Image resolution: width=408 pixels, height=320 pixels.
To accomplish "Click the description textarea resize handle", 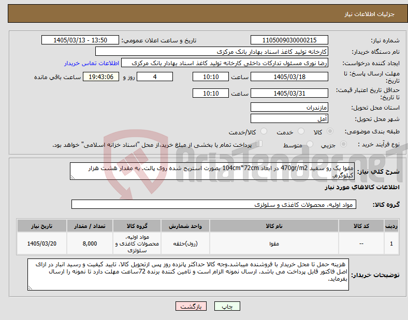I will (72, 177).
